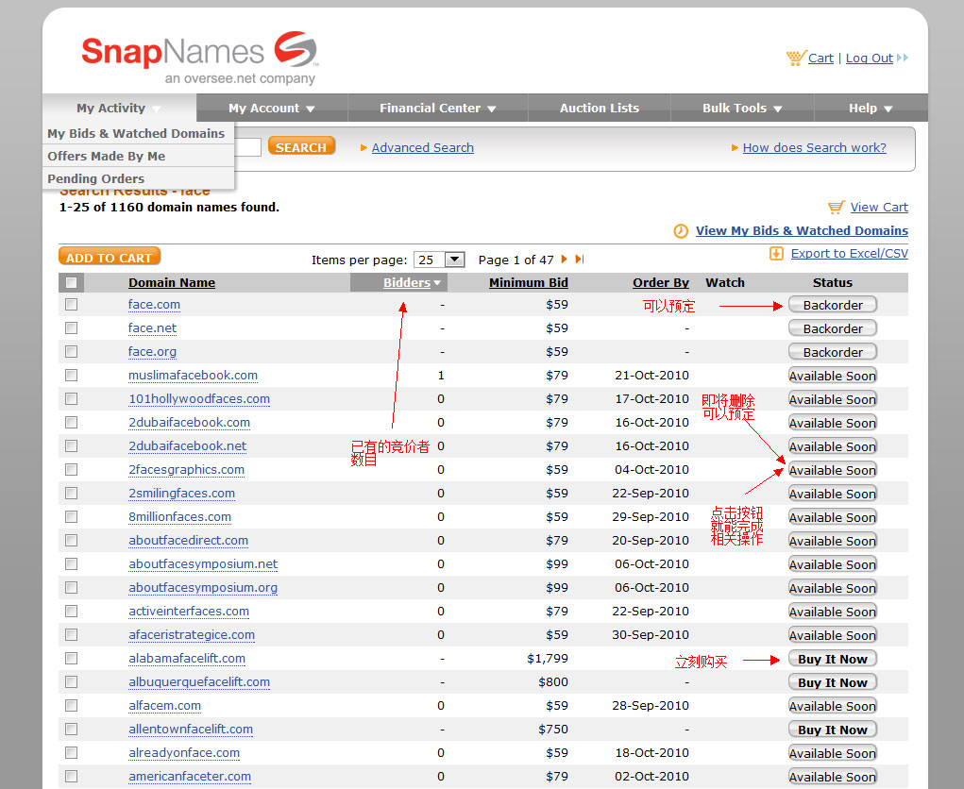Open the View Cart link
This screenshot has width=964, height=789.
pyautogui.click(x=879, y=207)
